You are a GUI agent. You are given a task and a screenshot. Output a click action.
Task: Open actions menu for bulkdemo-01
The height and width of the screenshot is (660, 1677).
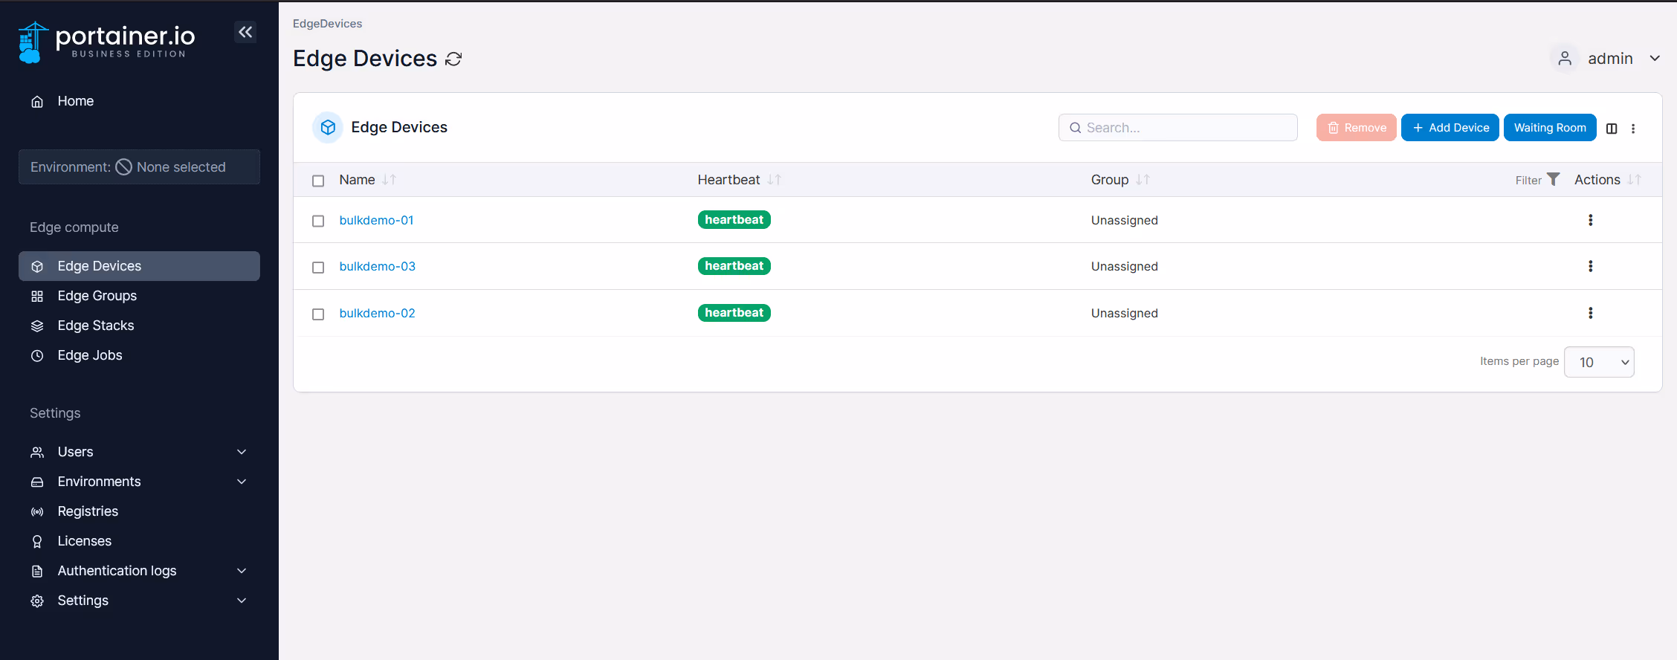tap(1591, 220)
